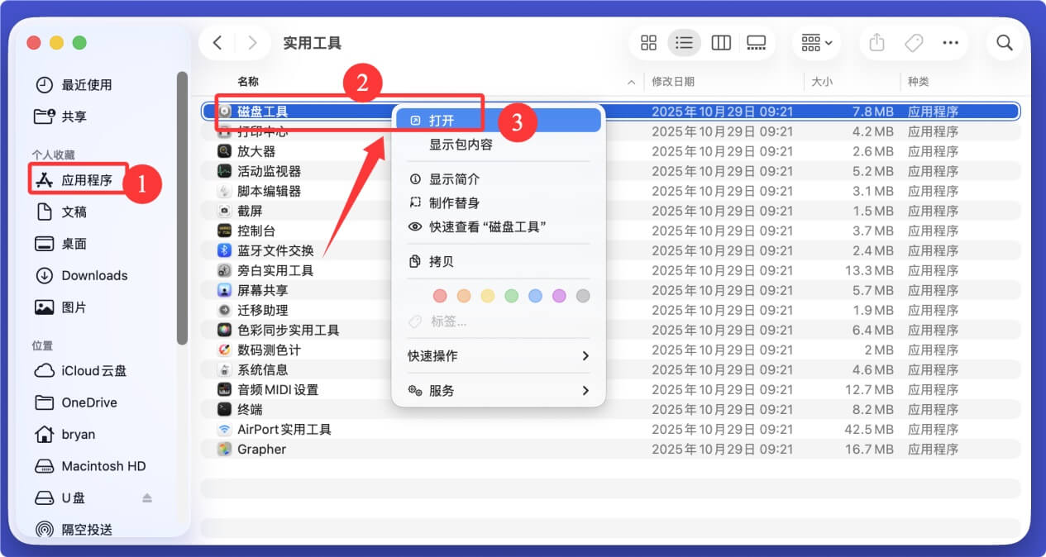Click the more options ellipsis icon
The image size is (1046, 557).
(950, 42)
